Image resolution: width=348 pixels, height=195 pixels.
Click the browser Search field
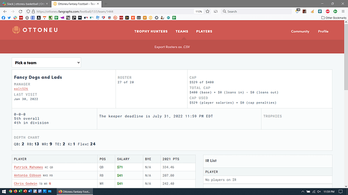256,12
